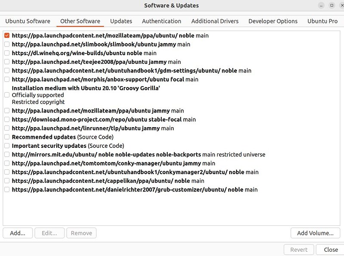The width and height of the screenshot is (344, 256).
Task: Select the 'Important security updates' row text
Action: pos(68,146)
